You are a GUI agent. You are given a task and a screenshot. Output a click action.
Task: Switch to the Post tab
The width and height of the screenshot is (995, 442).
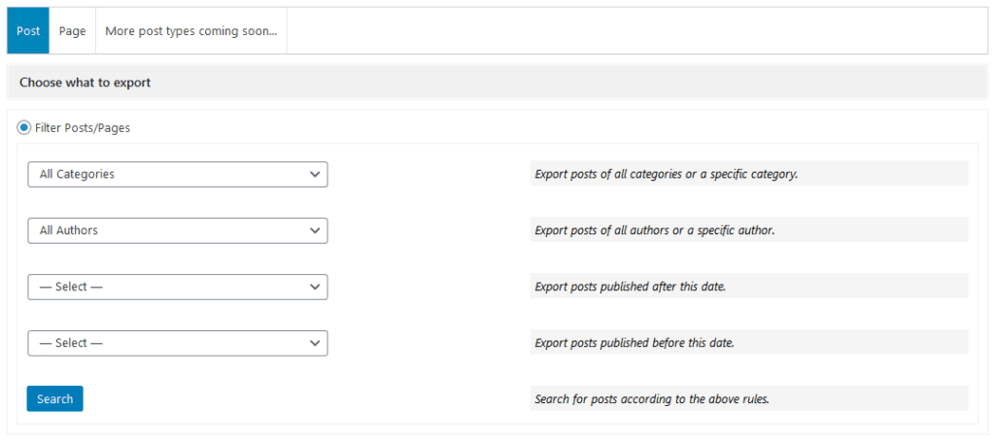click(x=28, y=31)
